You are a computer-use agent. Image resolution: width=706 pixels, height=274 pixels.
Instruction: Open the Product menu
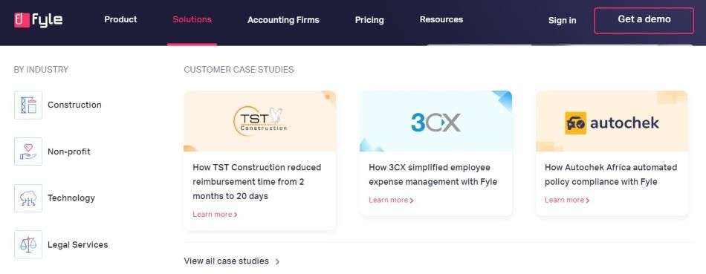point(120,20)
